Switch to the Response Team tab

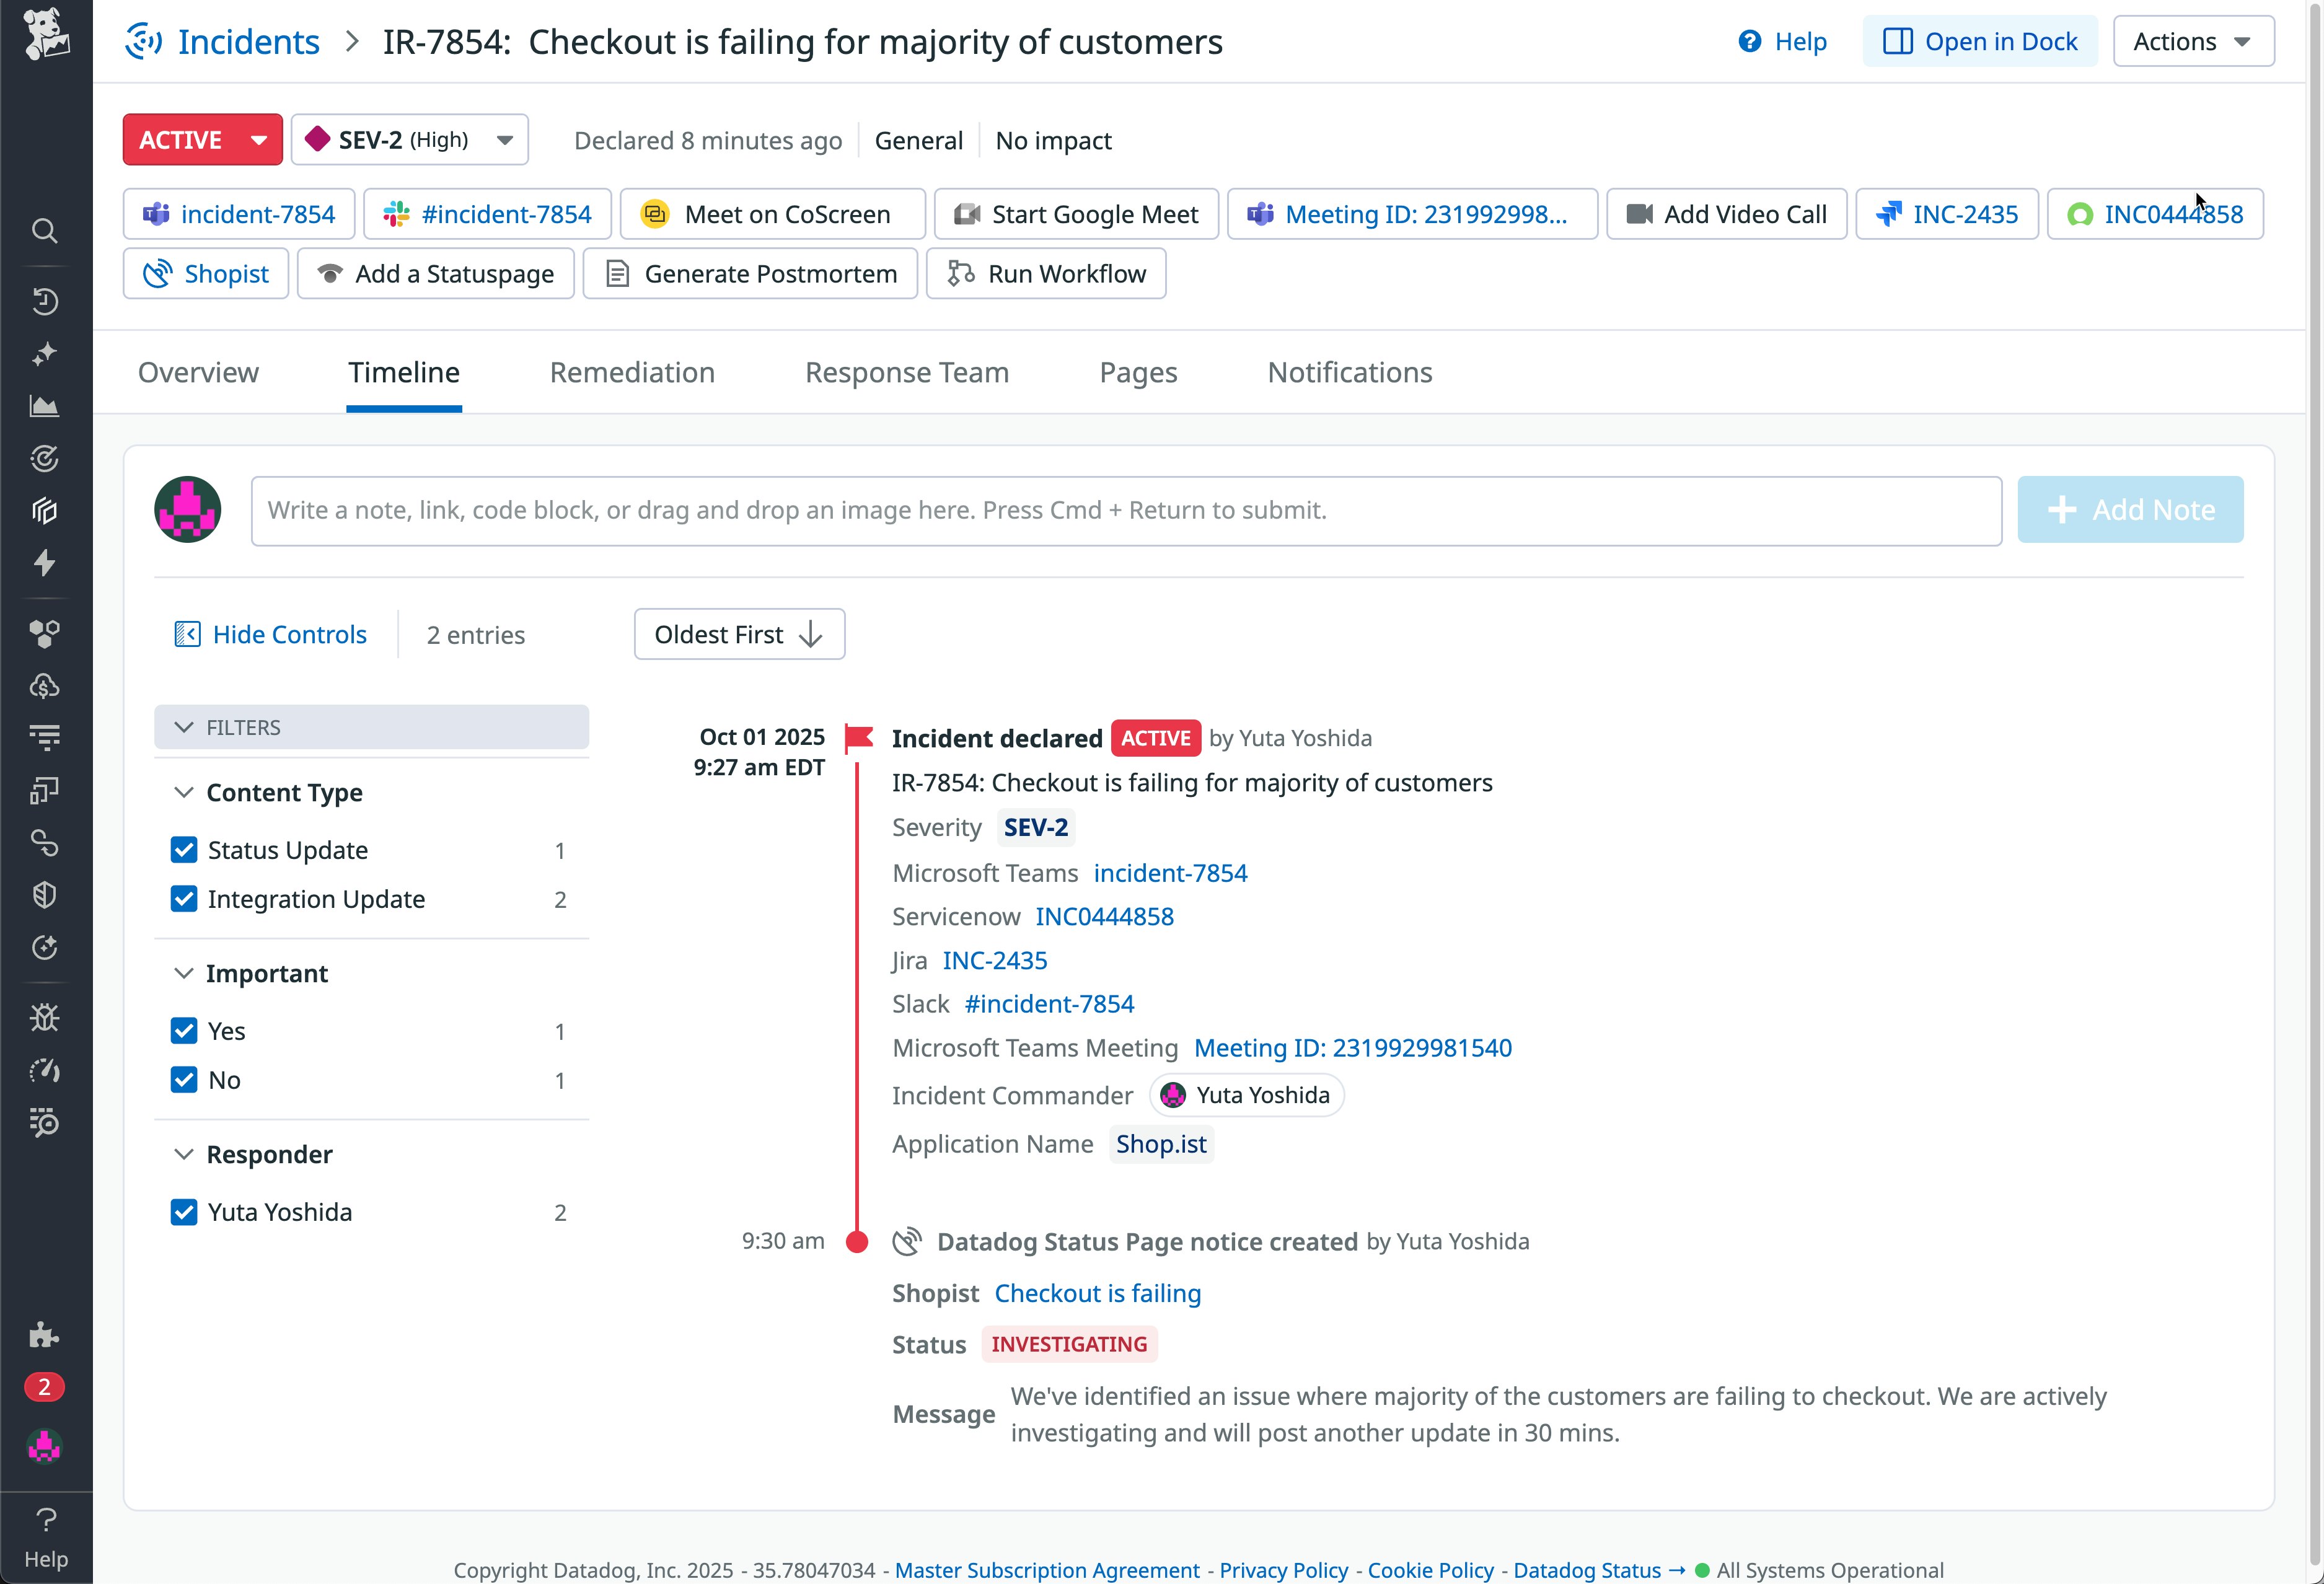906,372
